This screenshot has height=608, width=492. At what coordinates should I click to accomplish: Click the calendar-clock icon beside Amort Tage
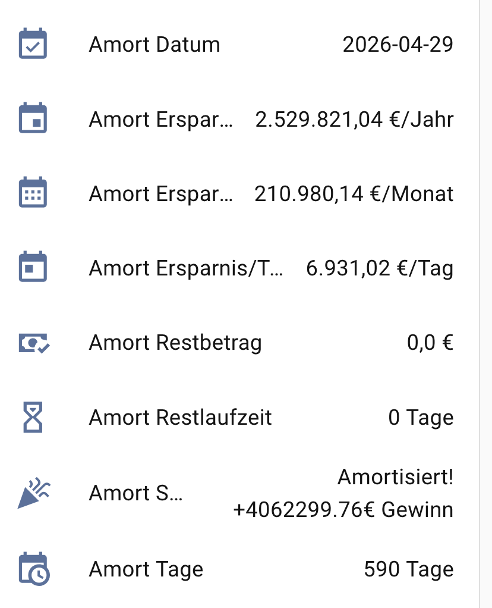(34, 569)
